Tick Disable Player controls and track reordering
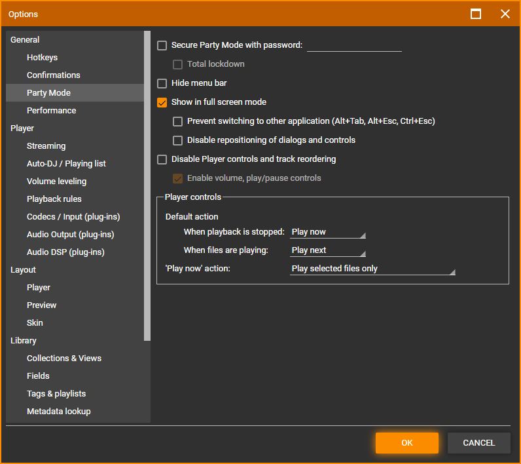The height and width of the screenshot is (464, 521). (162, 160)
